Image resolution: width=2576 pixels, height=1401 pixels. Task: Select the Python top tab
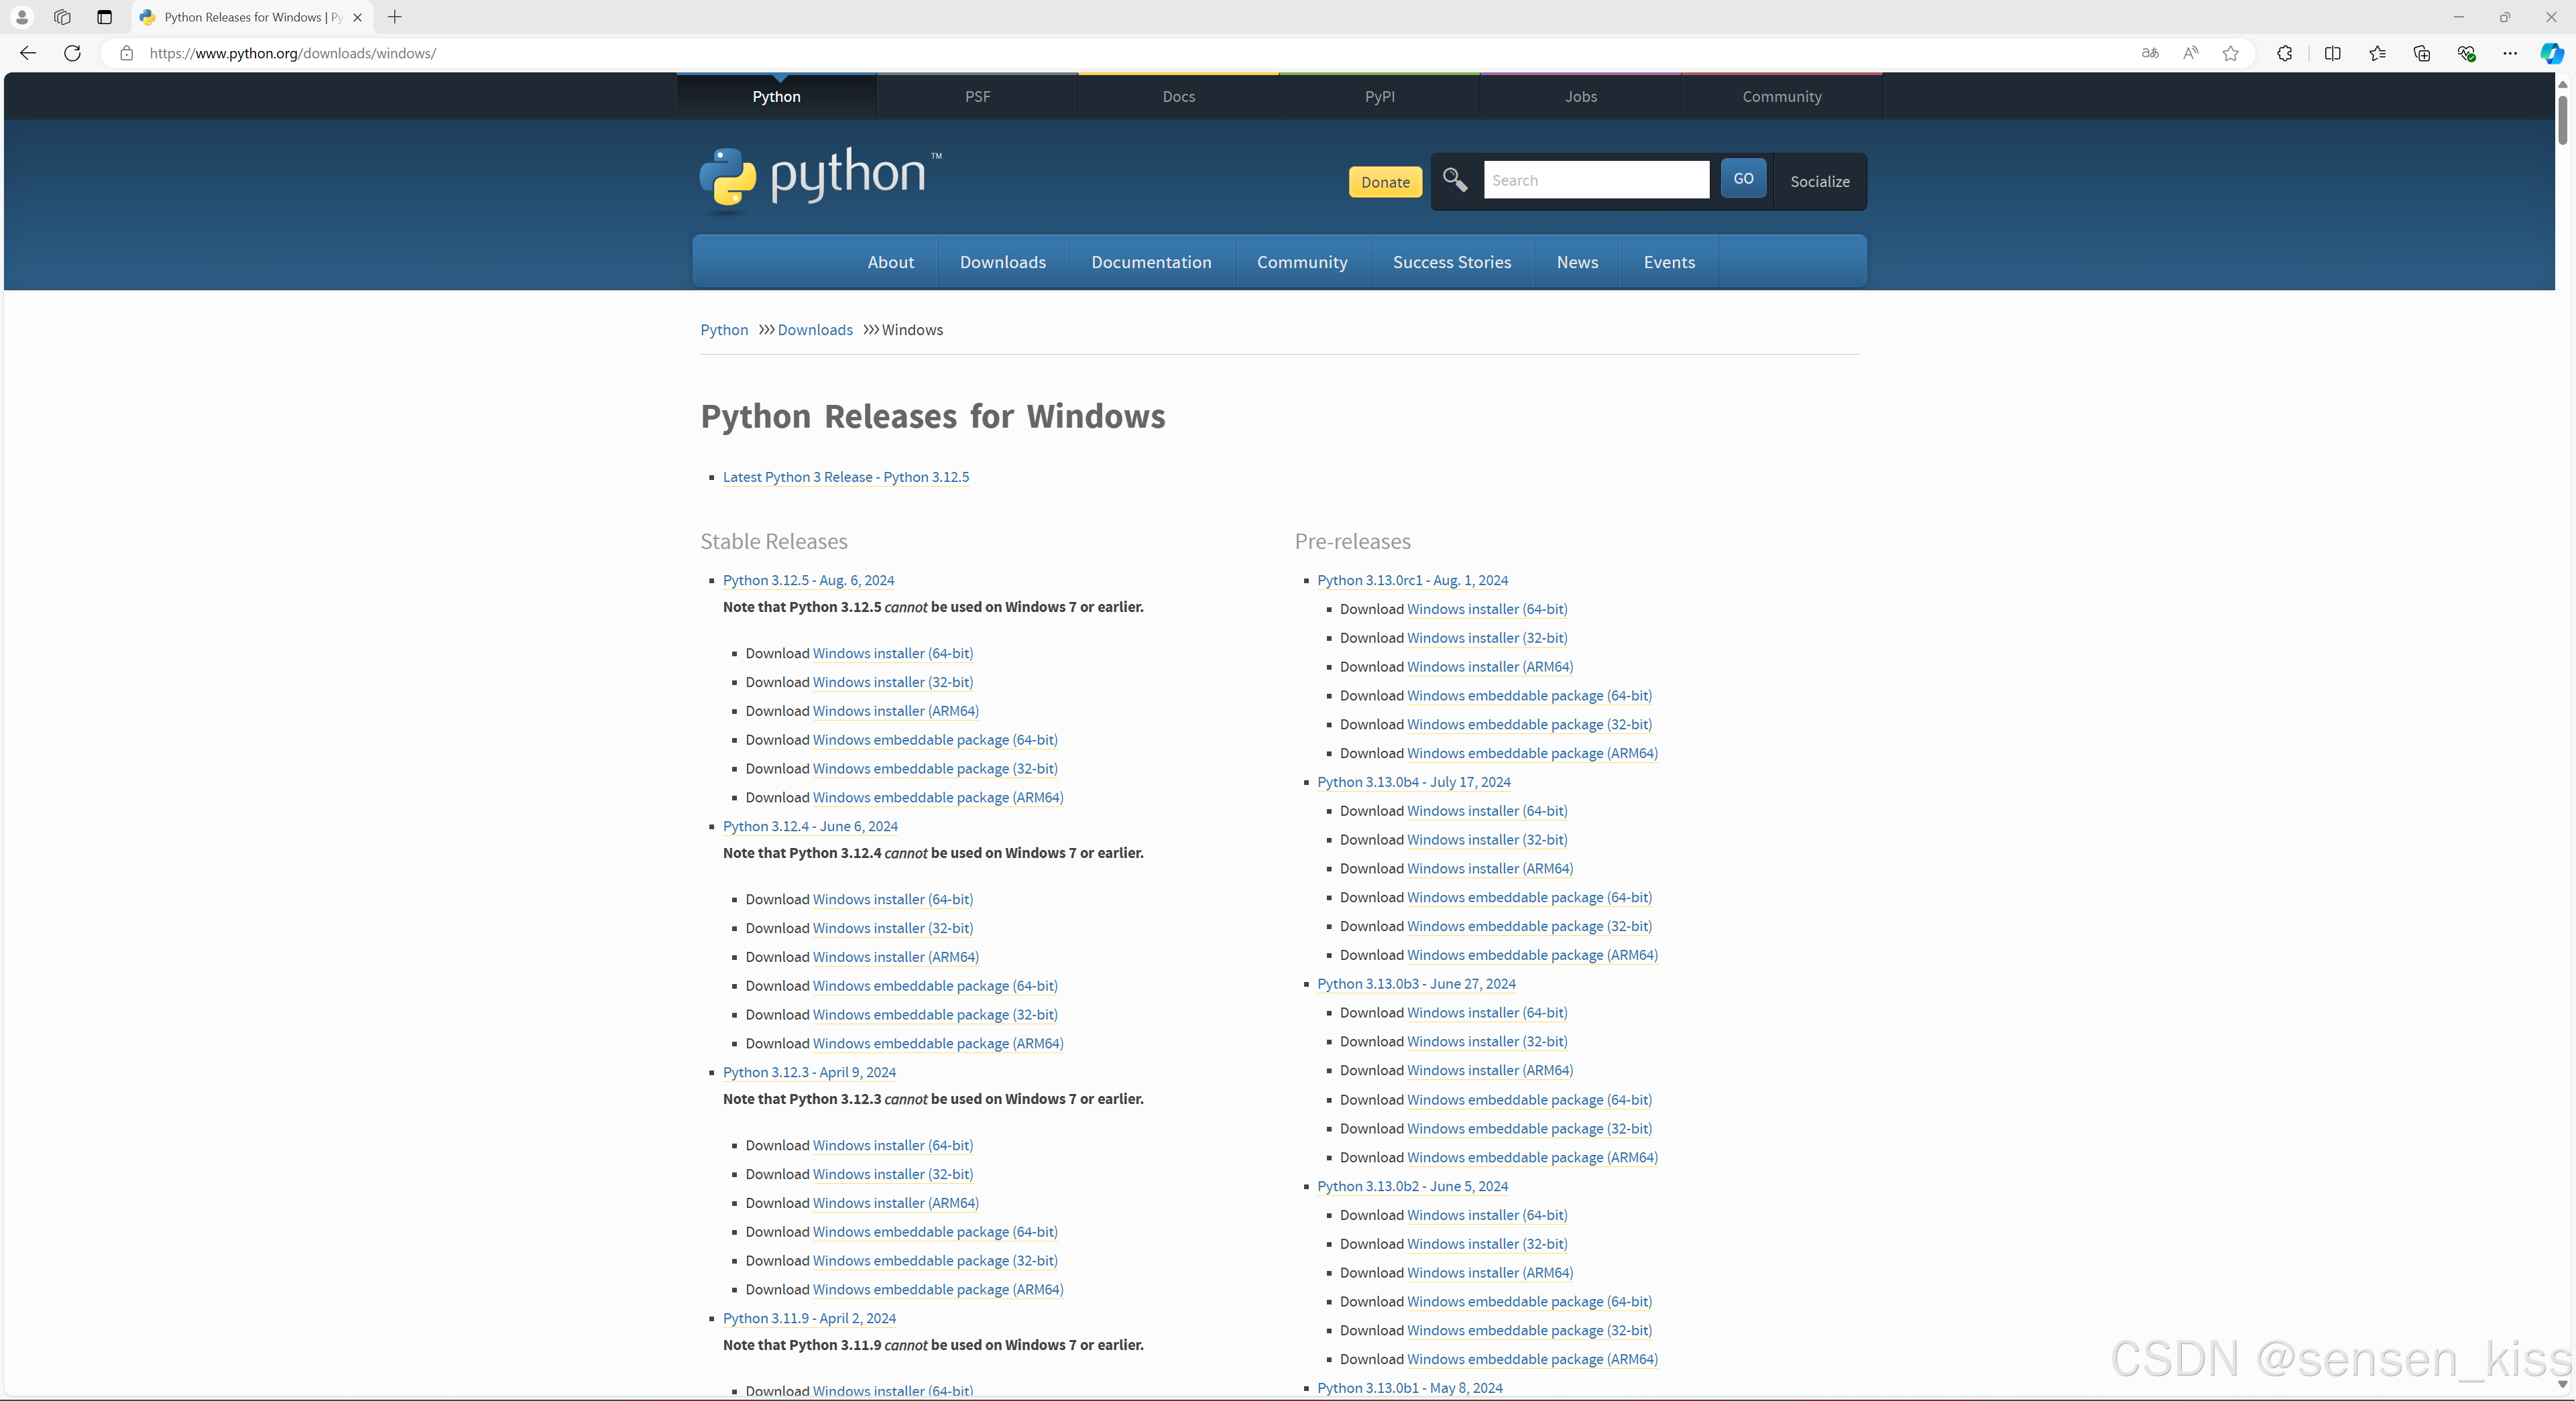(x=776, y=96)
